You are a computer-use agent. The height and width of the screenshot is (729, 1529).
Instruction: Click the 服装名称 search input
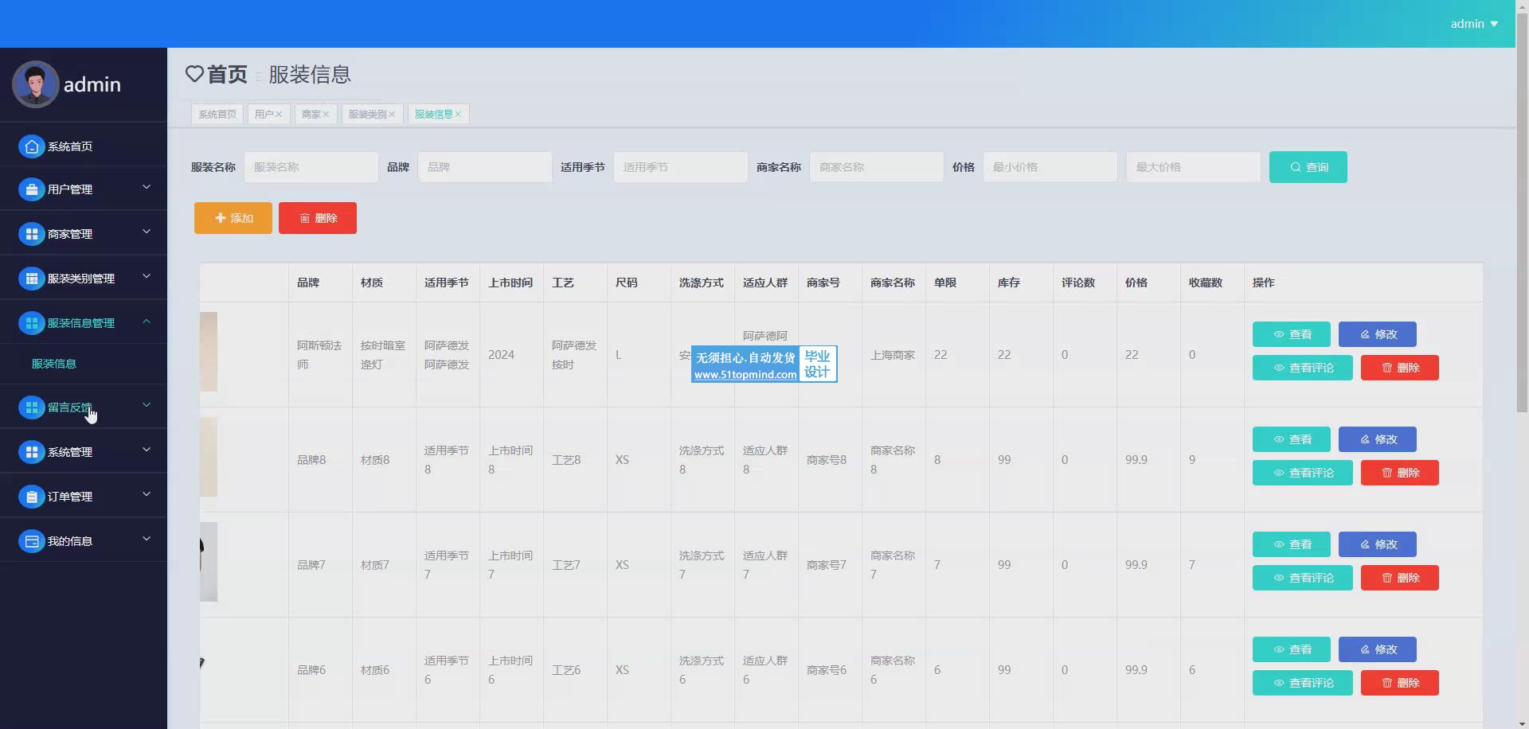coord(311,167)
